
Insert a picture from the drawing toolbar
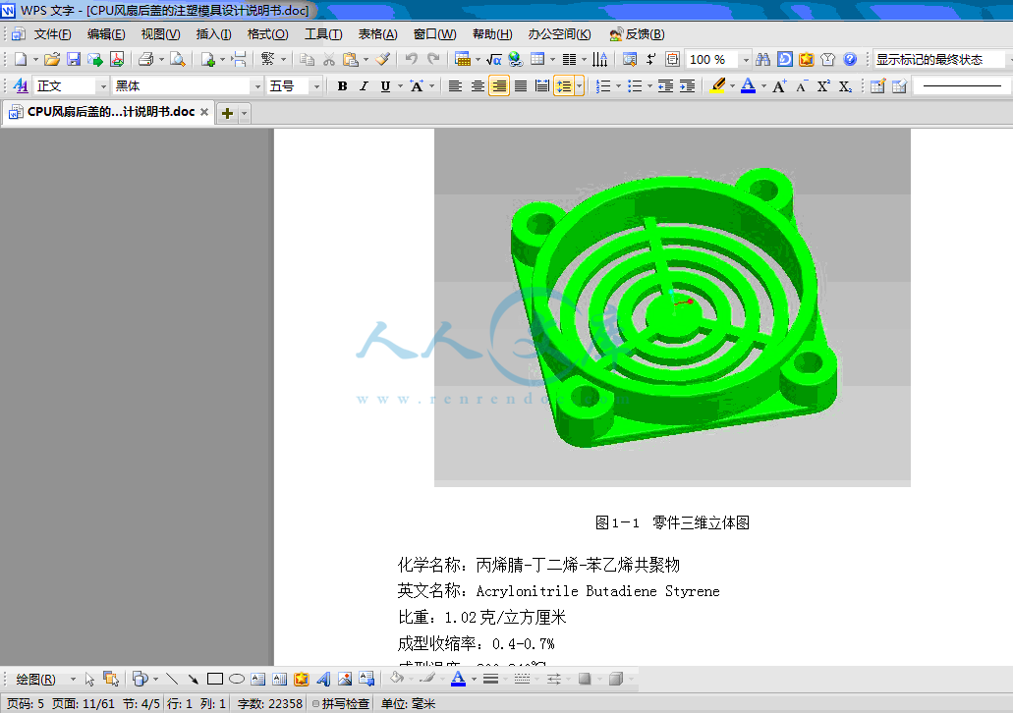tap(345, 679)
